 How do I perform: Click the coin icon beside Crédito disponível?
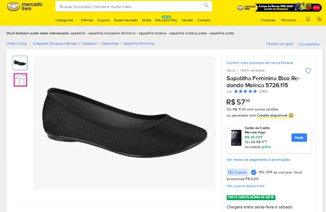[291, 115]
